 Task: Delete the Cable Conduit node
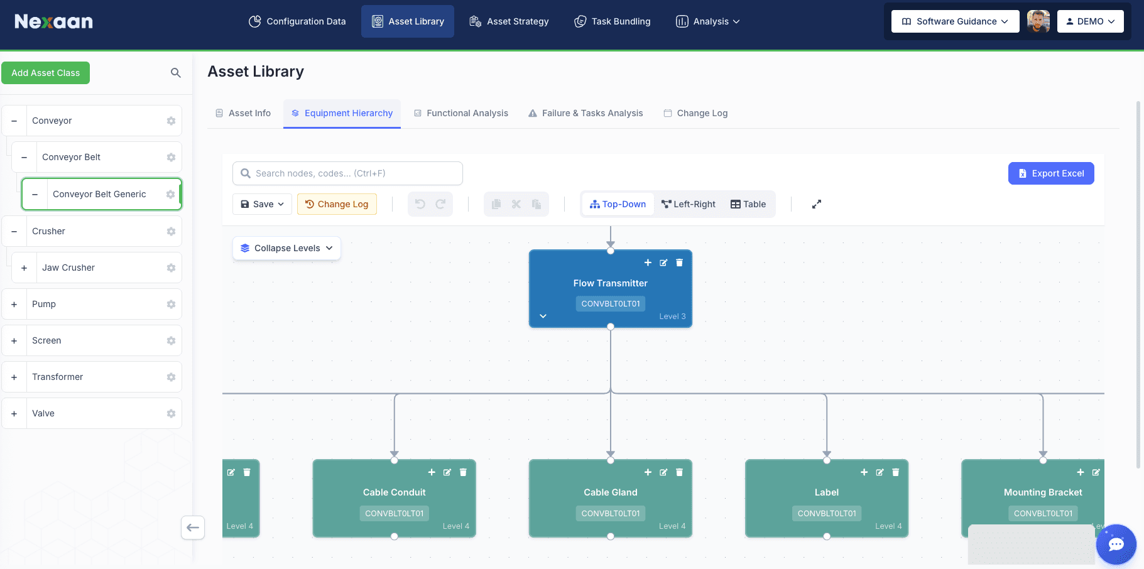click(x=463, y=472)
